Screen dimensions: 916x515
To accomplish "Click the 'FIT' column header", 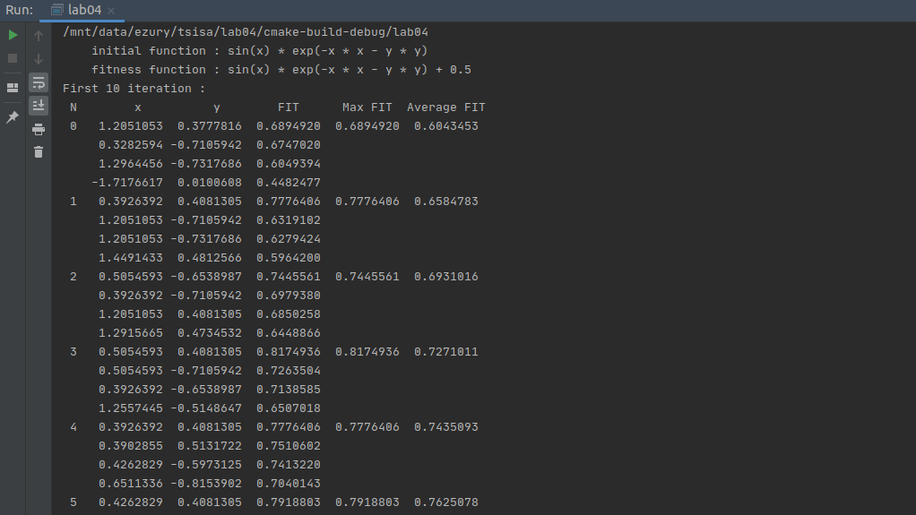I will coord(288,107).
